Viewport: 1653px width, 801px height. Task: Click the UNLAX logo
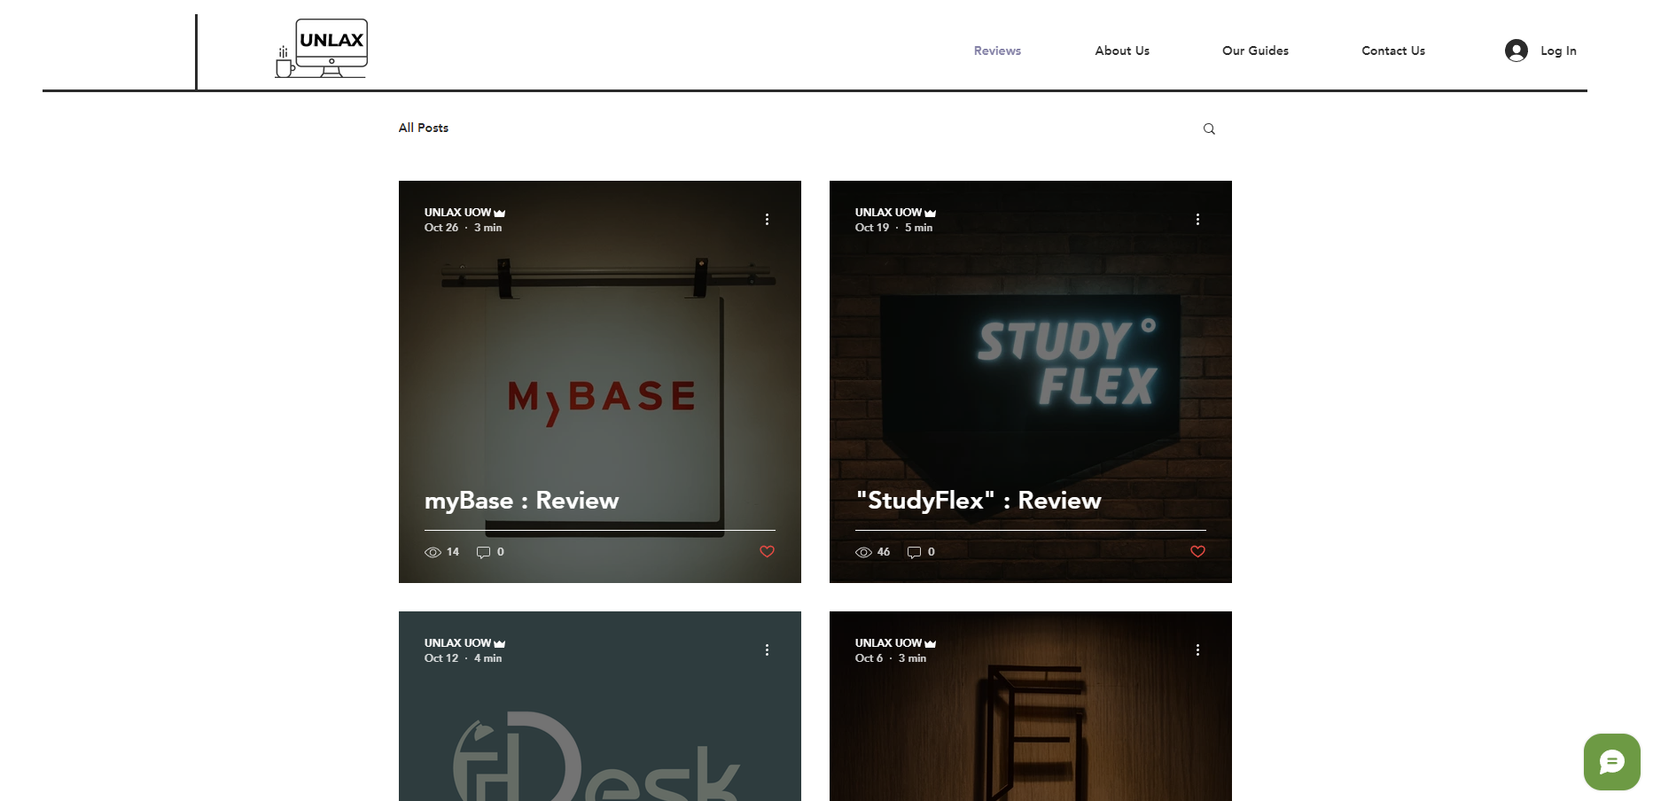click(x=322, y=49)
